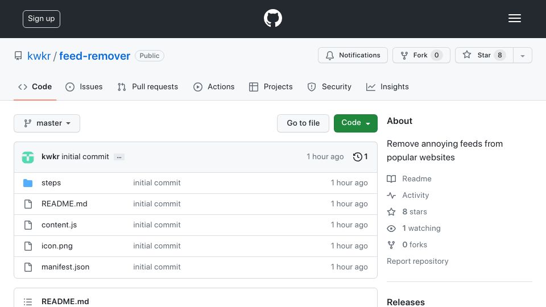
Task: Click the 1 watching link
Action: 421,229
